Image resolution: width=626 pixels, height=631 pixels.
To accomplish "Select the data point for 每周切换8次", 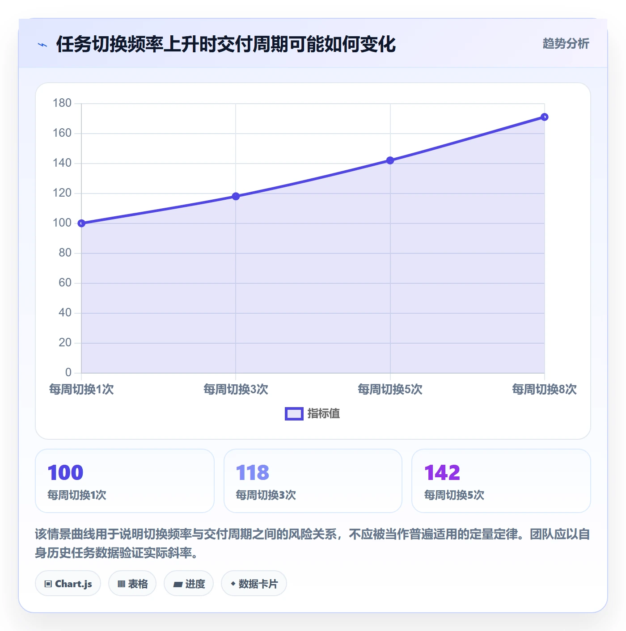I will click(544, 117).
